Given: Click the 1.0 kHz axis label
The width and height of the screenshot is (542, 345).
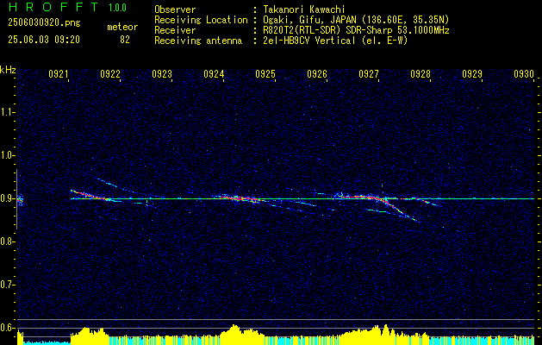Looking at the screenshot, I should click(8, 155).
